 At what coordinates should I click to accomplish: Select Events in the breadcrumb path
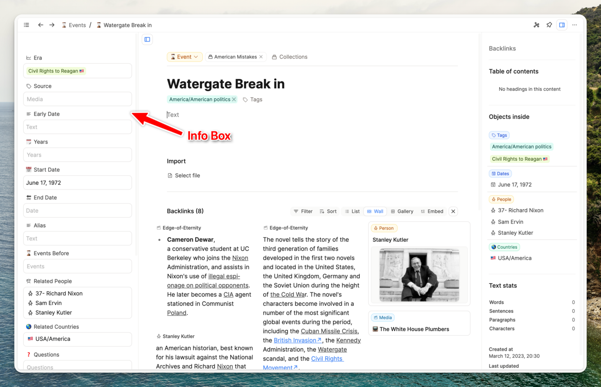[77, 25]
